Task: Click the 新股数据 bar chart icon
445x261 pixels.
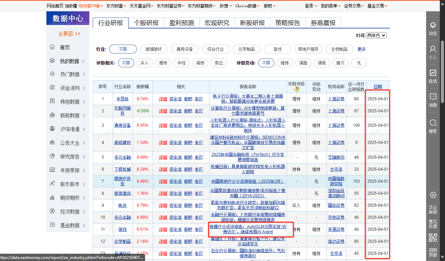Action: pyautogui.click(x=52, y=115)
